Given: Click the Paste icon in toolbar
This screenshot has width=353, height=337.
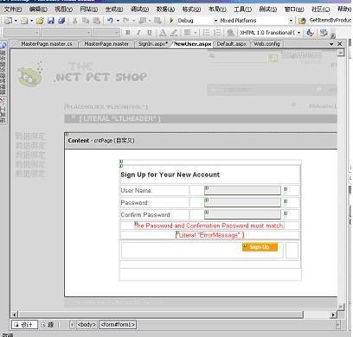Looking at the screenshot, I should (x=96, y=21).
